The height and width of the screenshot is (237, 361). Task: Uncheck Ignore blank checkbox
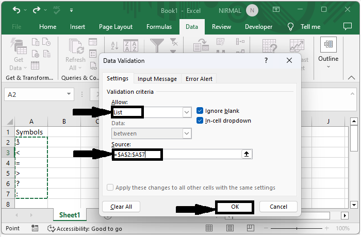point(200,111)
